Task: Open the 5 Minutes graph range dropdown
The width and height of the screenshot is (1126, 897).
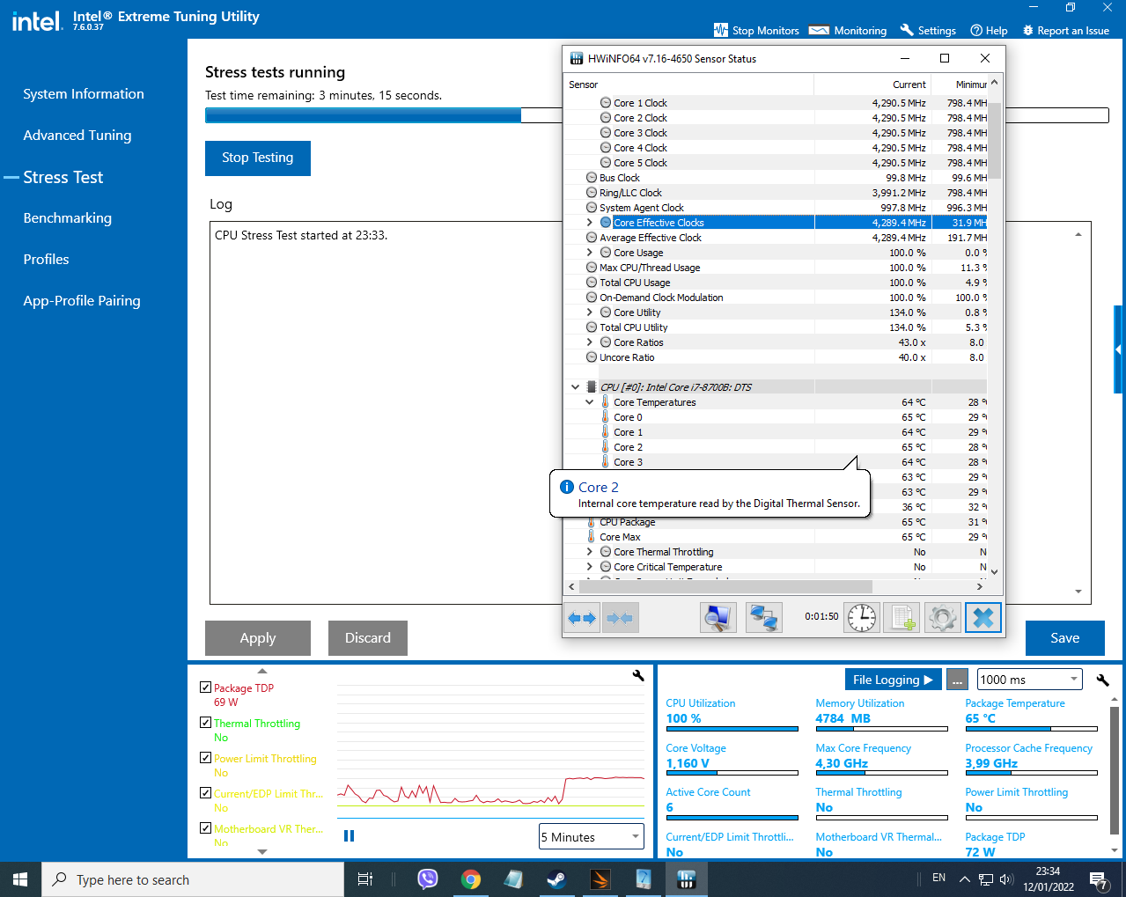Action: coord(591,836)
